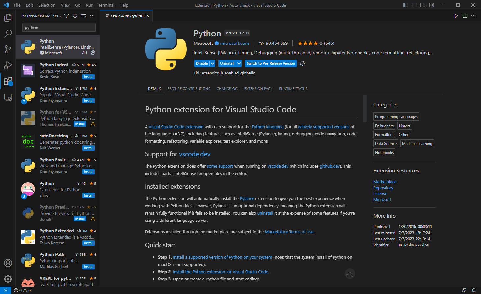Open Views and More Actions in Extensions sidebar
This screenshot has height=294, width=481.
tap(92, 16)
